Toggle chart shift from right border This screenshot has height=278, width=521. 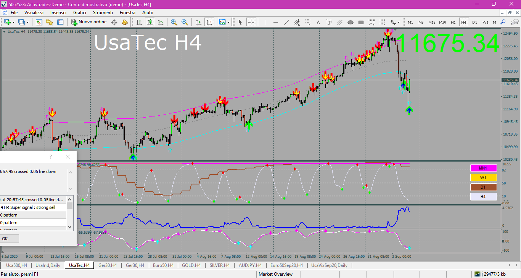click(209, 22)
